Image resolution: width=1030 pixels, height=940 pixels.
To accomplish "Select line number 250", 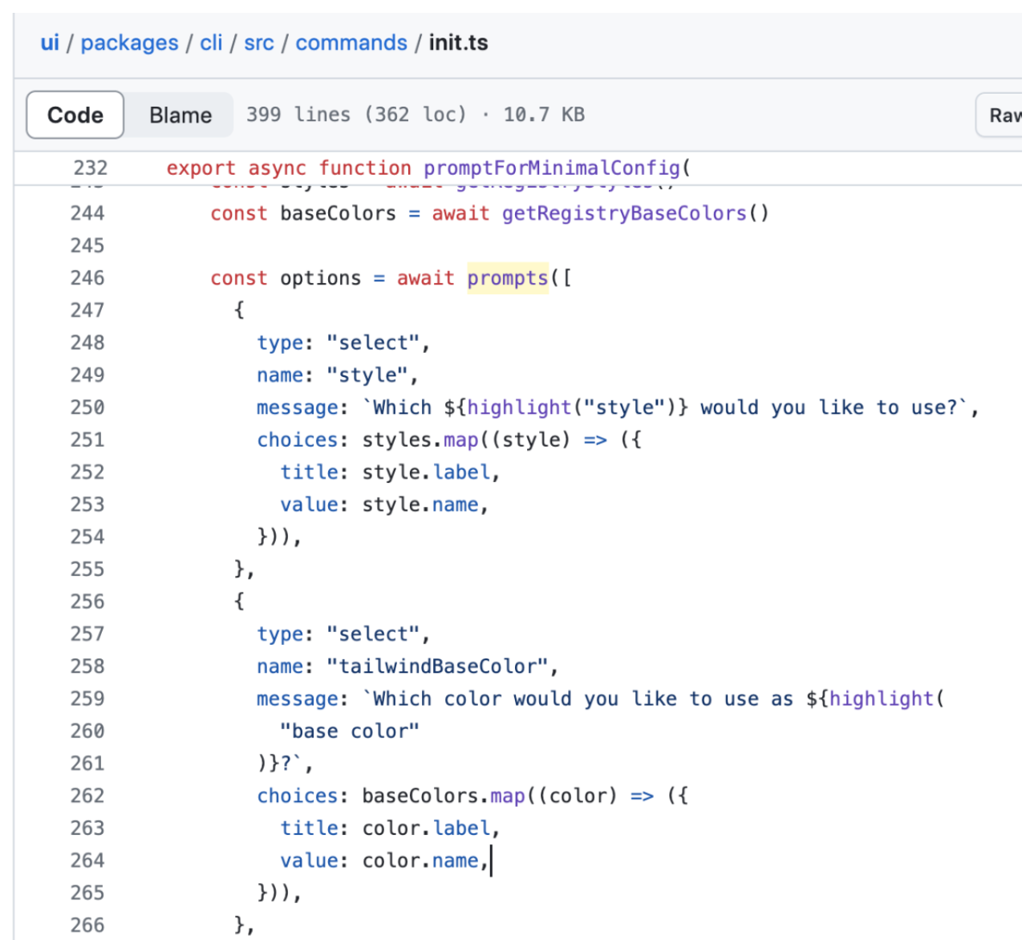I will 87,407.
